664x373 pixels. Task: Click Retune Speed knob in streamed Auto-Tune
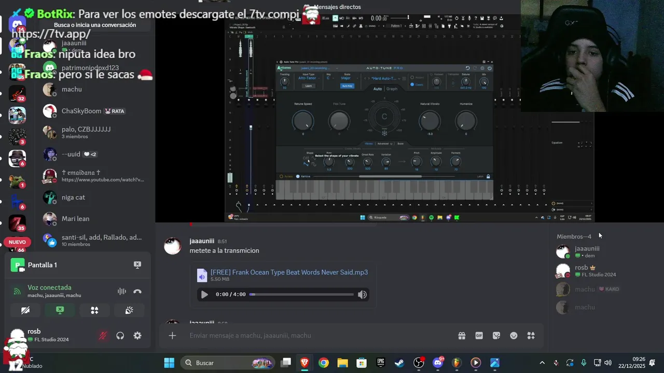tap(303, 121)
